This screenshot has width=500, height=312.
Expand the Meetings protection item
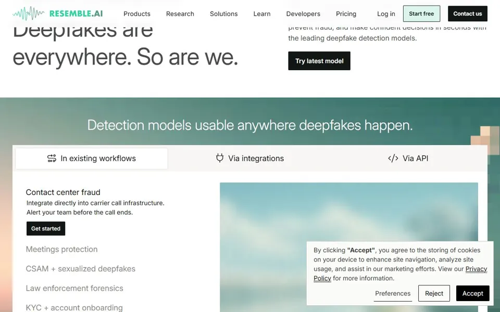(x=61, y=249)
